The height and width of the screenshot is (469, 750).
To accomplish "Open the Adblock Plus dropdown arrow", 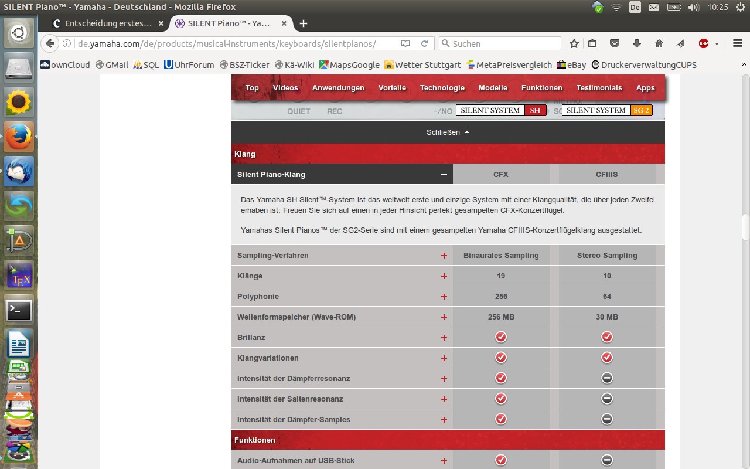I will click(x=717, y=44).
